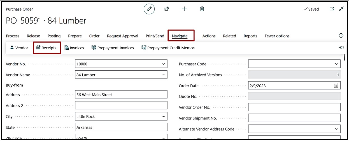Open purchase order in new window
349x141 pixels.
pyautogui.click(x=332, y=9)
